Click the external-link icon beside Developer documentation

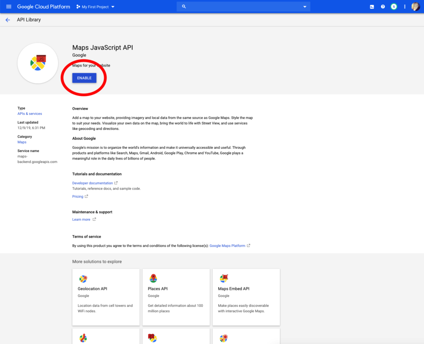[x=116, y=183]
